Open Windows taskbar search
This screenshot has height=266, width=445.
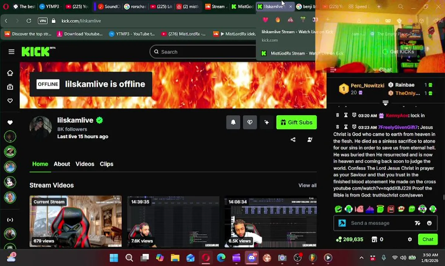pos(129,258)
